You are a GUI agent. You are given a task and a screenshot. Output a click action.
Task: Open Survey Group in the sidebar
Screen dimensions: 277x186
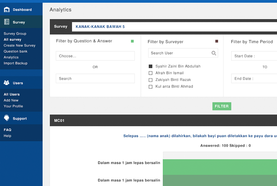15,34
